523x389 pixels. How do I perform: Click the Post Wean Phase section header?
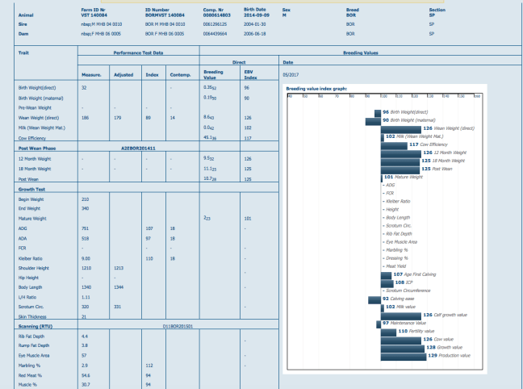click(x=37, y=148)
